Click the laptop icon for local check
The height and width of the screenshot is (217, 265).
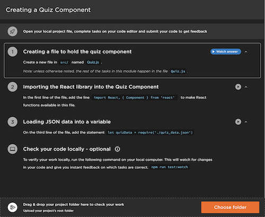pyautogui.click(x=12, y=149)
